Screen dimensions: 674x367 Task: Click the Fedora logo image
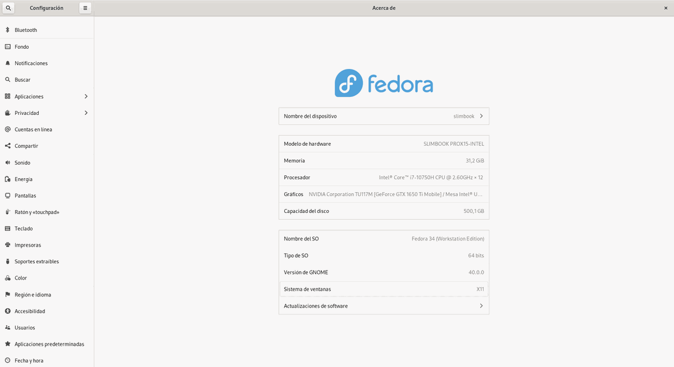tap(384, 83)
